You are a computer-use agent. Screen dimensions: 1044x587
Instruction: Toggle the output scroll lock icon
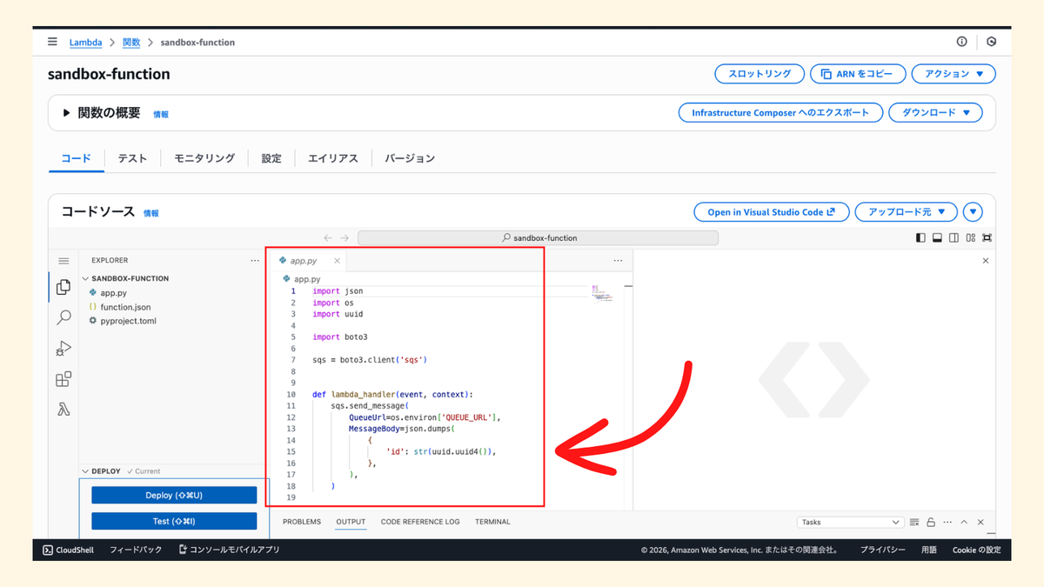[x=931, y=523]
